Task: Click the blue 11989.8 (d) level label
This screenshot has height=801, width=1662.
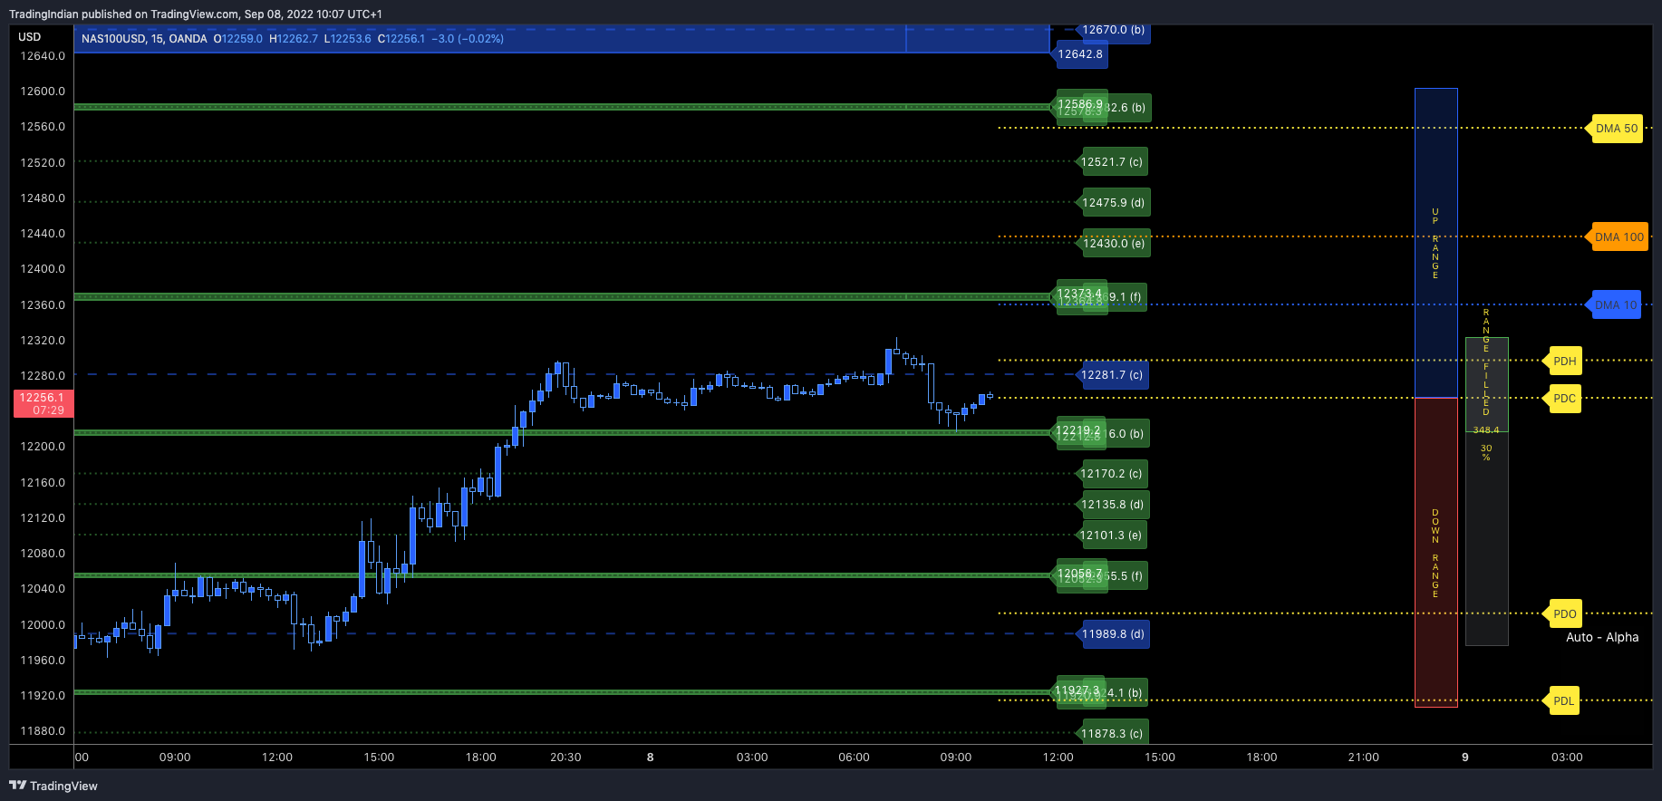Action: pos(1114,634)
